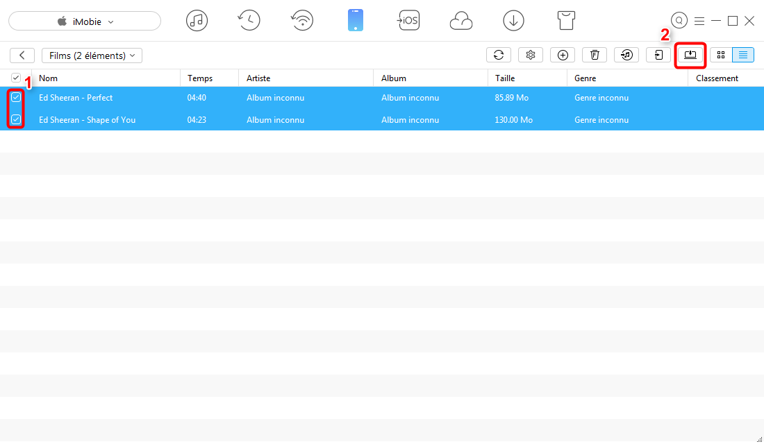Open the media downloader arrow icon

coord(513,21)
